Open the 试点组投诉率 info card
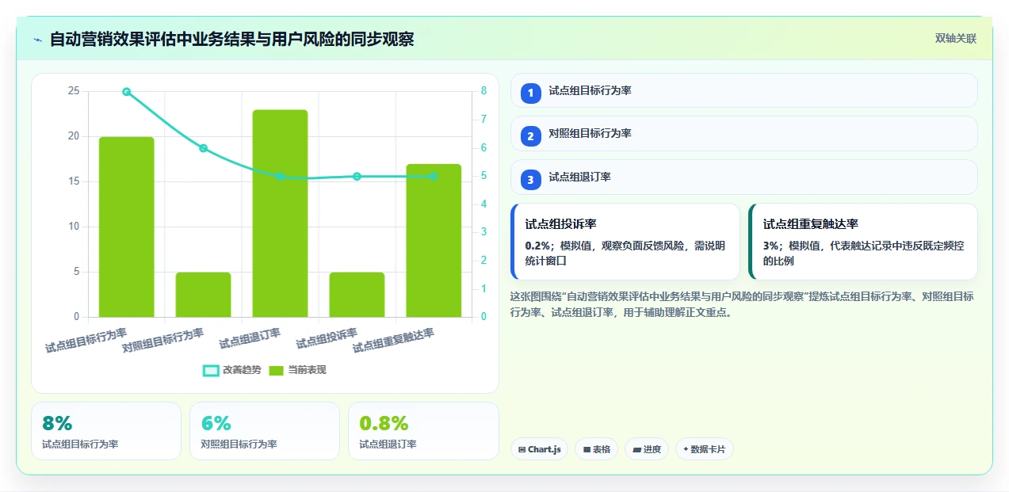 point(625,242)
